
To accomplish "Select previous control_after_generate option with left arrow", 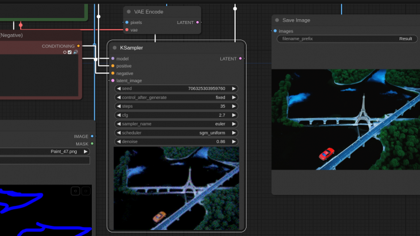I will (119, 97).
